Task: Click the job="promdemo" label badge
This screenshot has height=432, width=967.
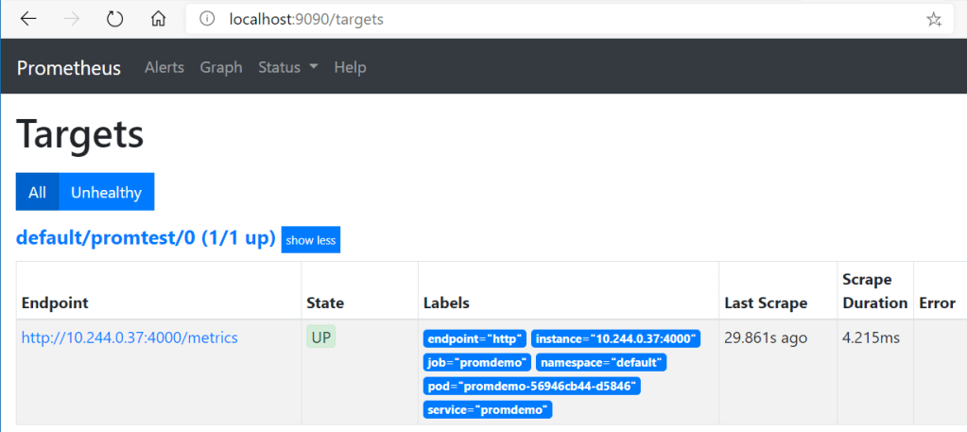Action: (475, 362)
